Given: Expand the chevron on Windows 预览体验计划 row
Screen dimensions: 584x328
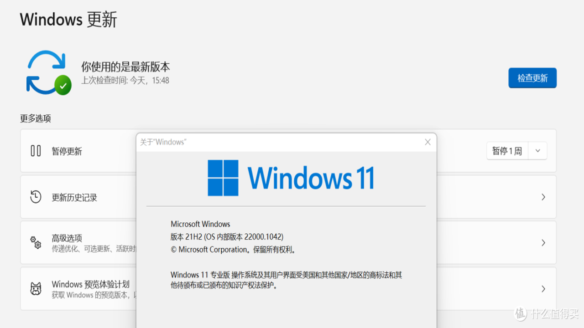Looking at the screenshot, I should point(543,289).
